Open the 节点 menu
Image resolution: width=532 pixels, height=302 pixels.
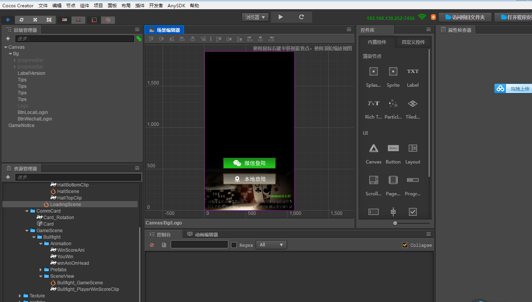(71, 6)
